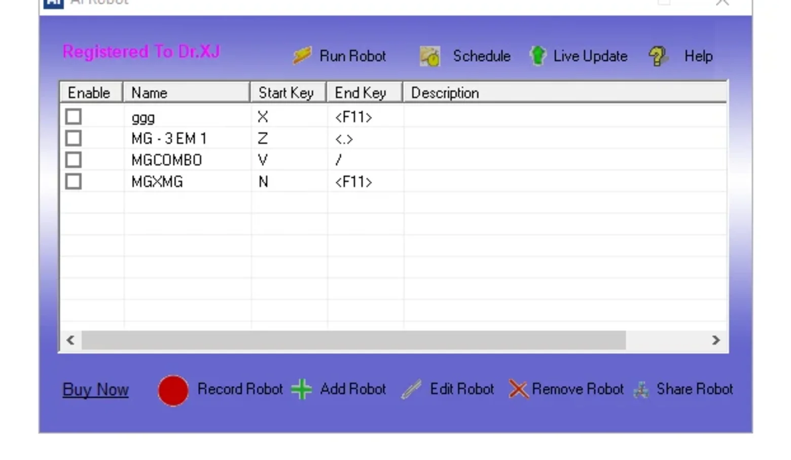Click the green Live Update icon
The height and width of the screenshot is (460, 791).
coord(537,56)
